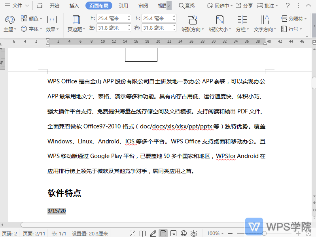Open the 分隔符 breaks dropdown

coord(293,19)
